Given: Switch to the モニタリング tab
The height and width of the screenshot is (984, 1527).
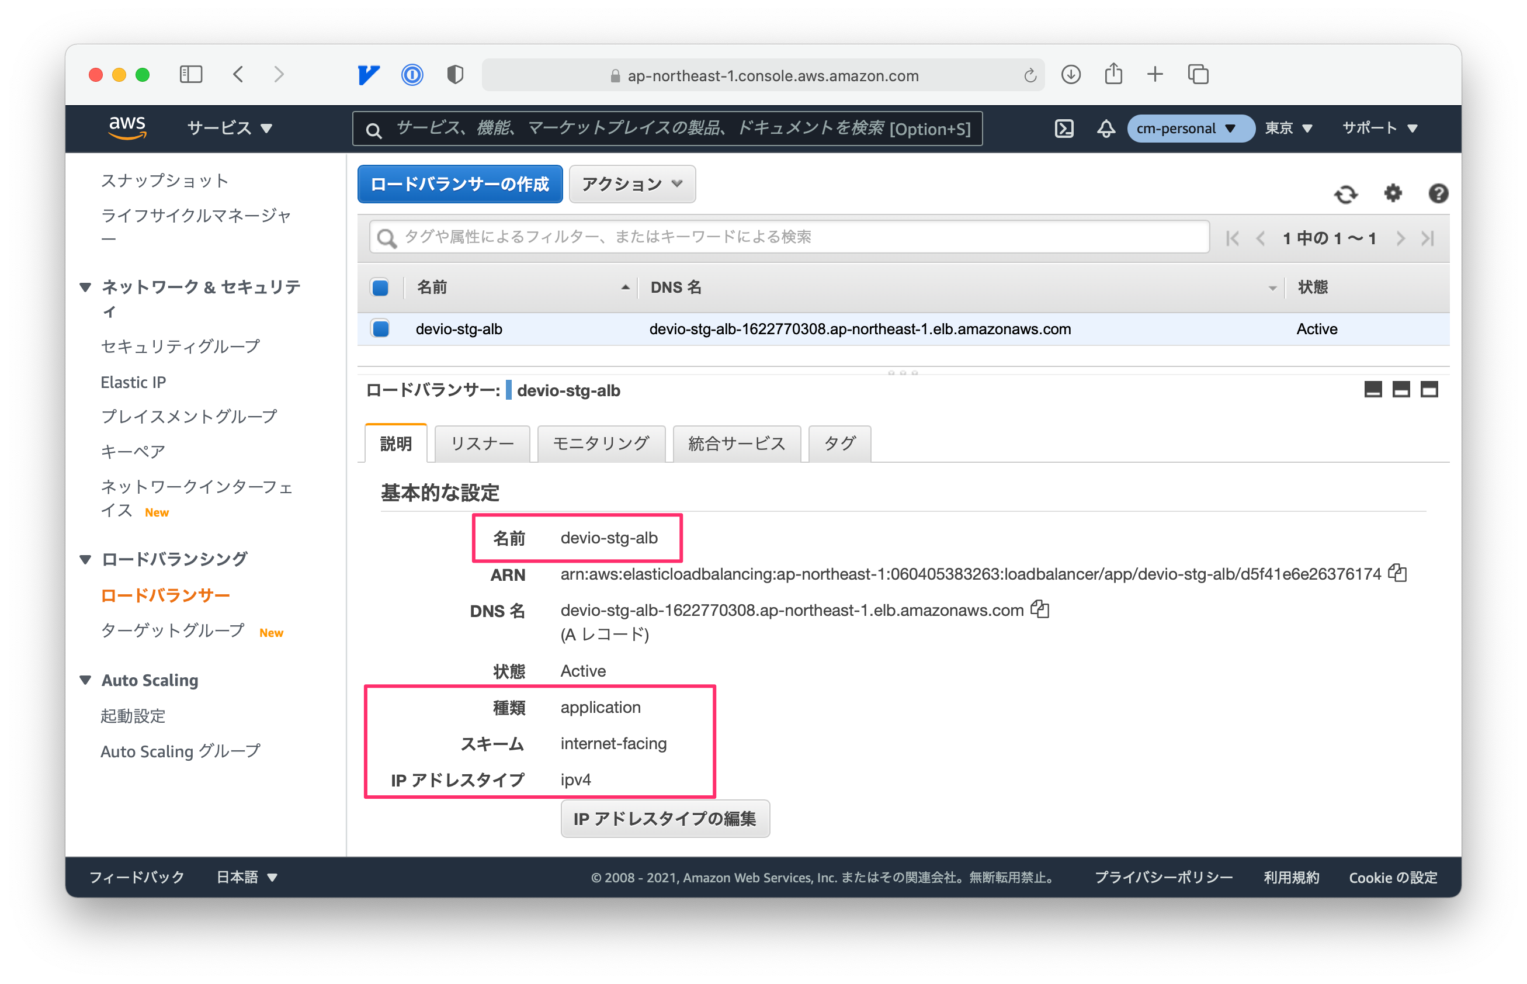Looking at the screenshot, I should coord(601,444).
